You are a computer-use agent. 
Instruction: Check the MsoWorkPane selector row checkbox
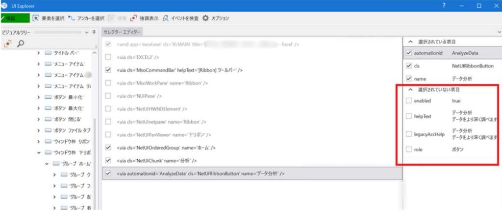[x=108, y=83]
